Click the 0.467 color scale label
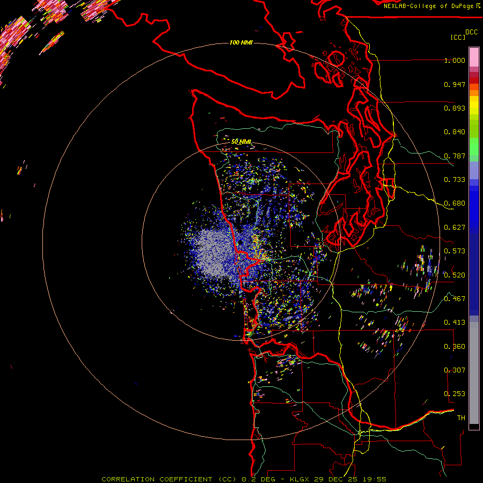The width and height of the screenshot is (483, 483). coord(455,298)
